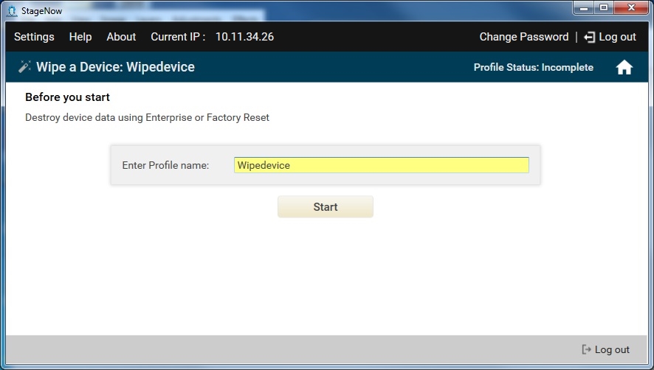This screenshot has width=654, height=370.
Task: Click the wand icon beside Wipe a Device
Action: pyautogui.click(x=24, y=67)
